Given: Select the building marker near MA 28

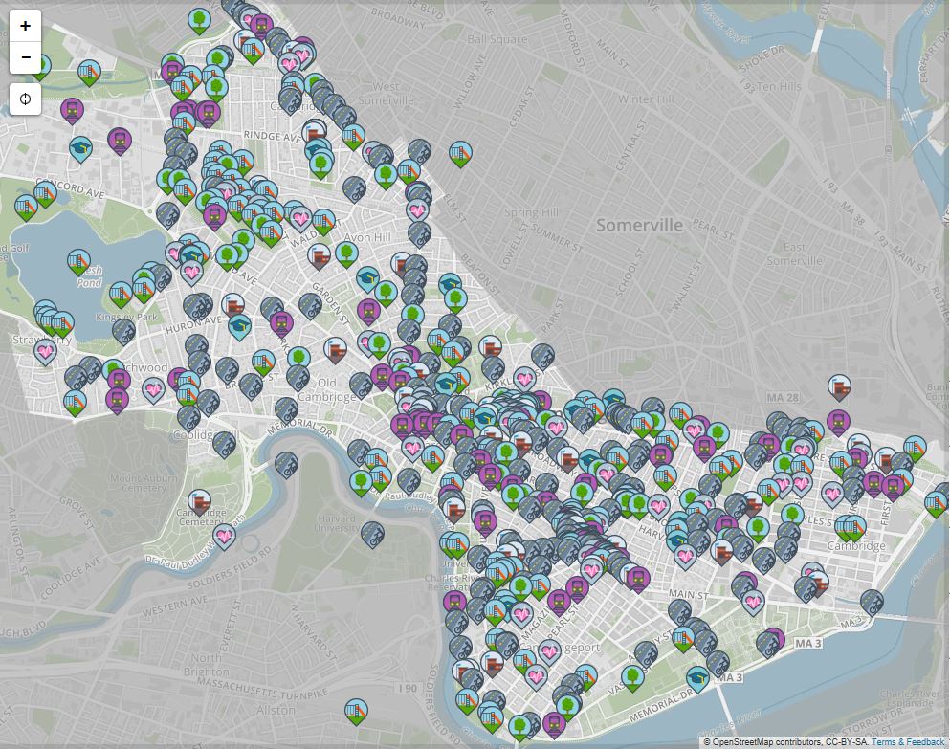Looking at the screenshot, I should pyautogui.click(x=840, y=387).
